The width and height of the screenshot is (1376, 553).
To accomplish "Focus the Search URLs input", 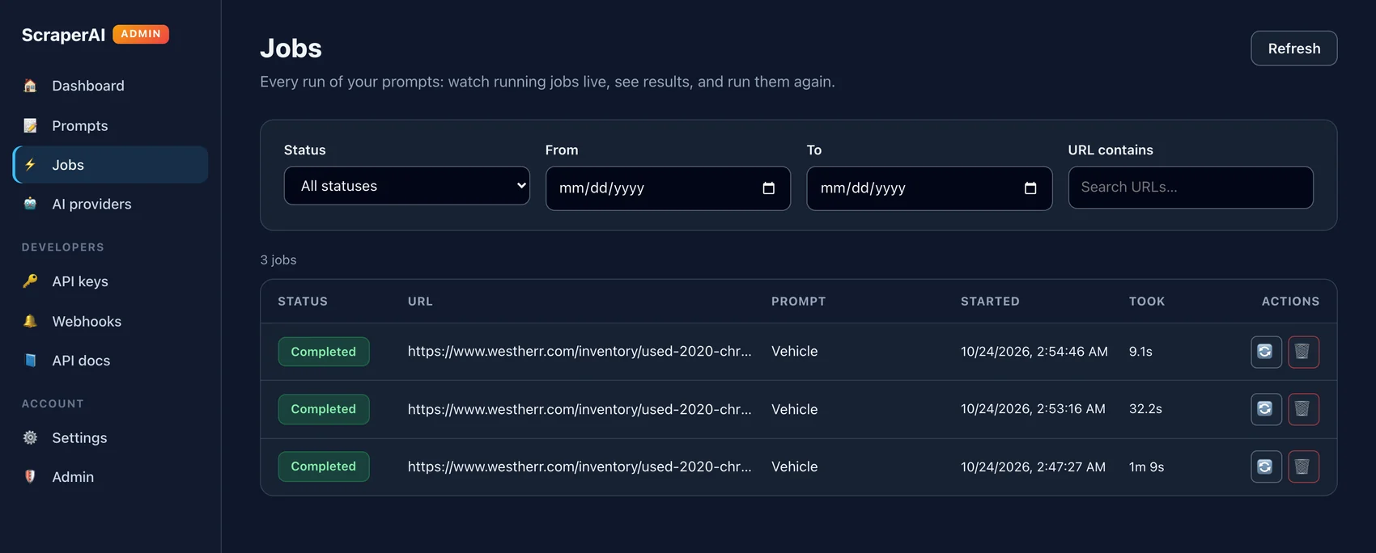I will 1191,188.
